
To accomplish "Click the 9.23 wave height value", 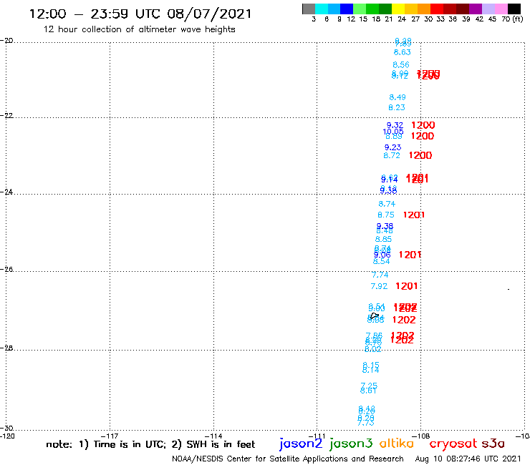I will pyautogui.click(x=392, y=147).
